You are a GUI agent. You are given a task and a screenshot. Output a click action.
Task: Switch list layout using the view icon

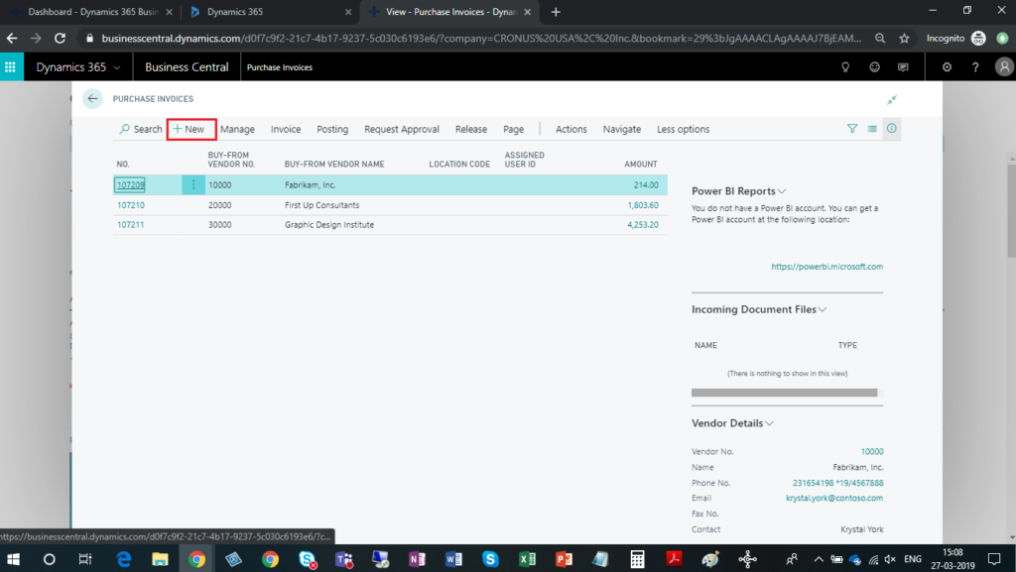(872, 129)
